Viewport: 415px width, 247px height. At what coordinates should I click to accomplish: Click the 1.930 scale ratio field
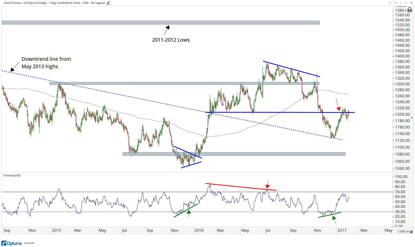point(401,231)
